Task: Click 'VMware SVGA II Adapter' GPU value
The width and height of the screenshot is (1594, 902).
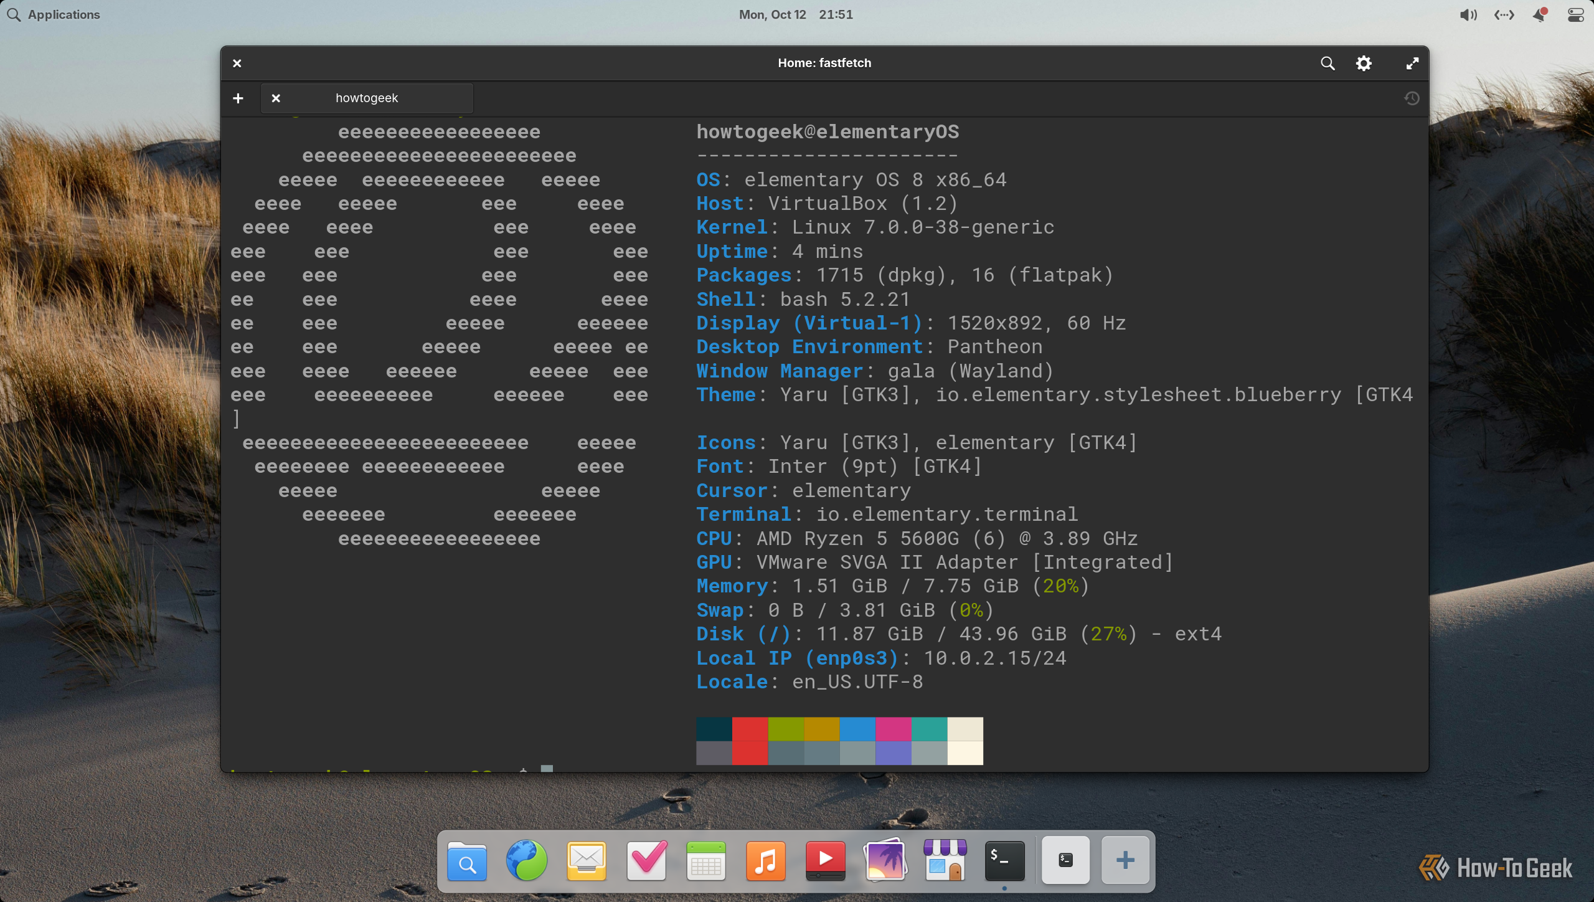Action: (x=887, y=563)
